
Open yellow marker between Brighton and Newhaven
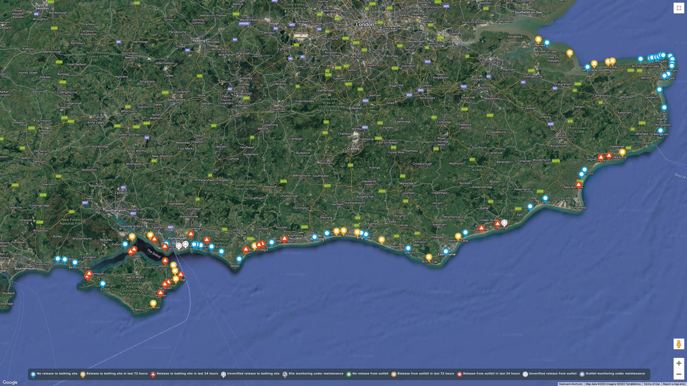pyautogui.click(x=382, y=240)
